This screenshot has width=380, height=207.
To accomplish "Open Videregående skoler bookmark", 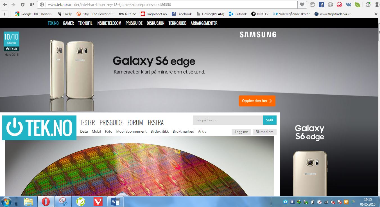I will (291, 14).
